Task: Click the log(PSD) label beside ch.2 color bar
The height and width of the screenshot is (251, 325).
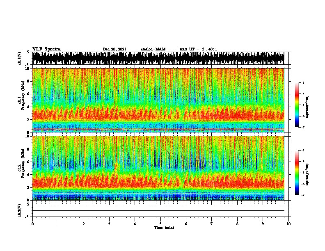Action: [x=307, y=174]
